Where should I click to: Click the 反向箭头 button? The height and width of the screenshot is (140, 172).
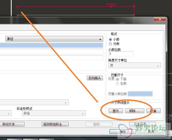coord(95,78)
